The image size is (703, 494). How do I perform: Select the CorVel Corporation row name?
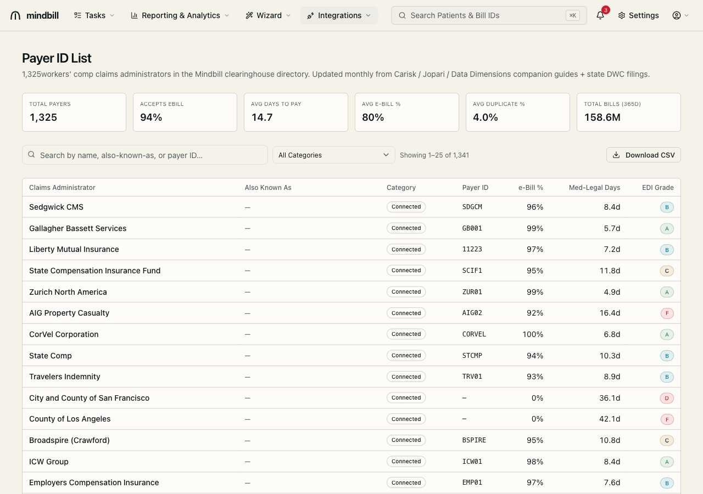64,334
